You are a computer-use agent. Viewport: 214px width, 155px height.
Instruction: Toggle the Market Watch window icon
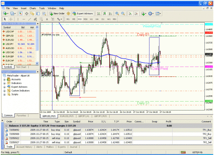21,13
